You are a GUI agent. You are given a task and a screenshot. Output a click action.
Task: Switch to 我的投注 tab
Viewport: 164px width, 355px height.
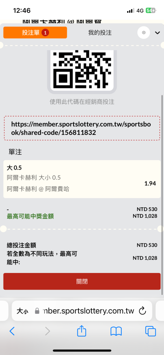tap(100, 33)
